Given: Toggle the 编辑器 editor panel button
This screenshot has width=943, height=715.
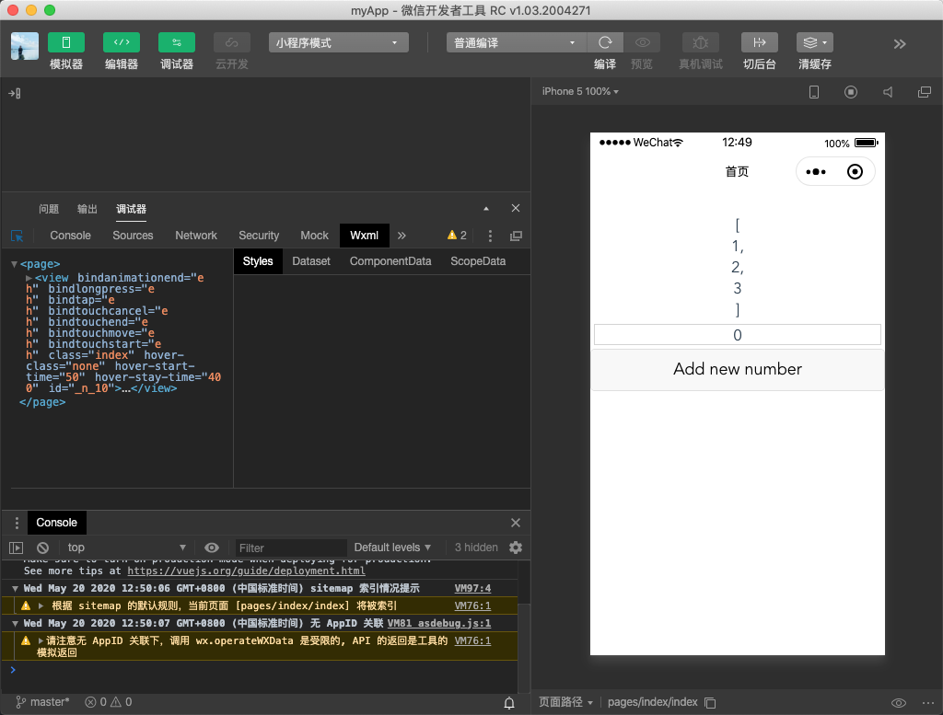Looking at the screenshot, I should [122, 42].
